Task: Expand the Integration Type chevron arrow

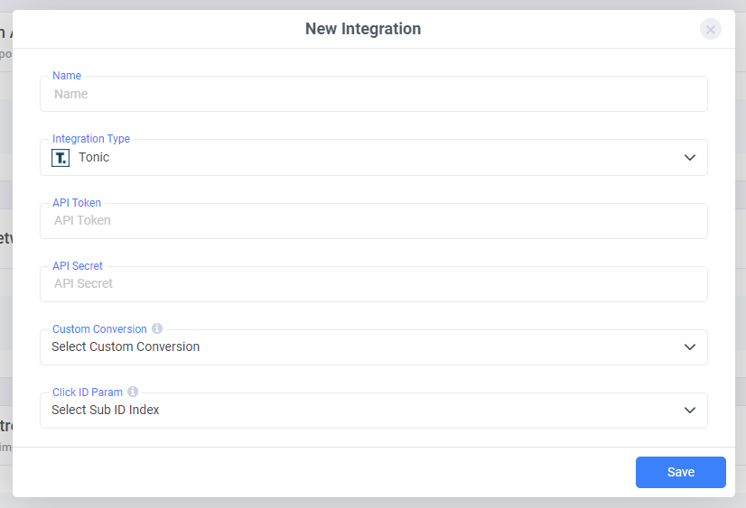Action: point(690,158)
